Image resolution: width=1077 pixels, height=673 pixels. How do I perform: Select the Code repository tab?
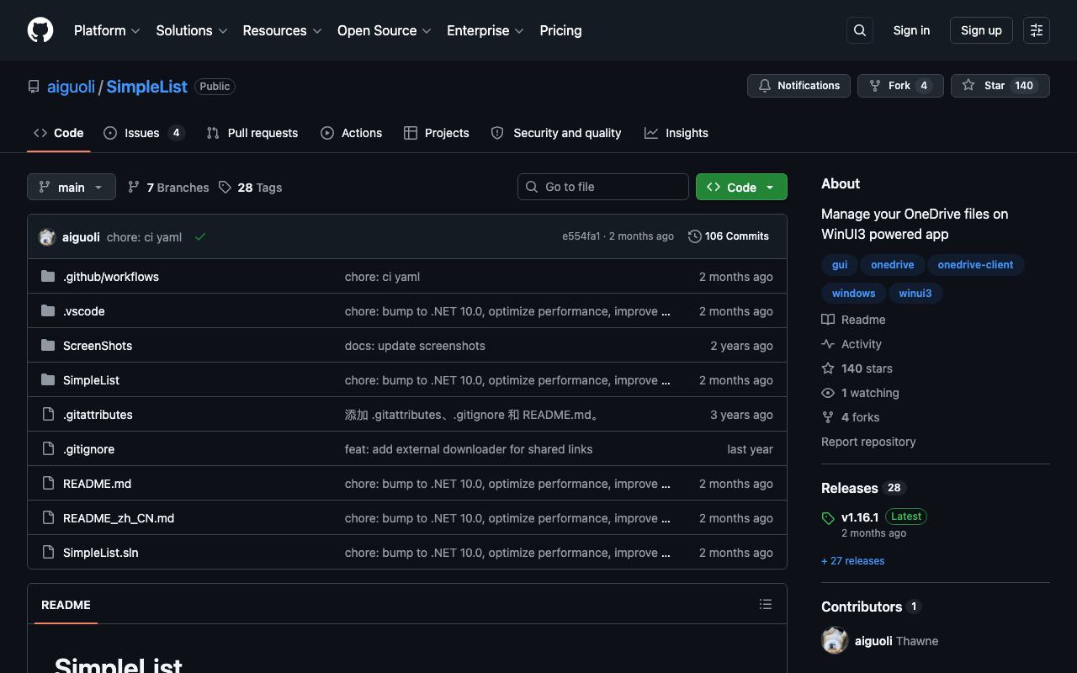(58, 133)
